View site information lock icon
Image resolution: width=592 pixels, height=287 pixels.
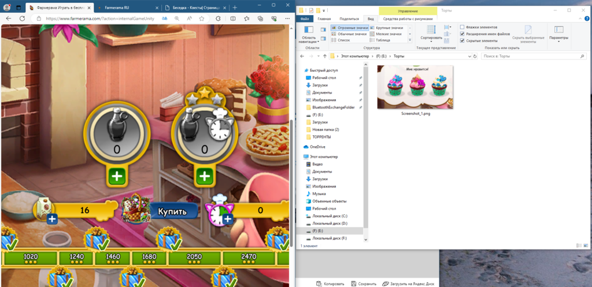click(x=39, y=18)
